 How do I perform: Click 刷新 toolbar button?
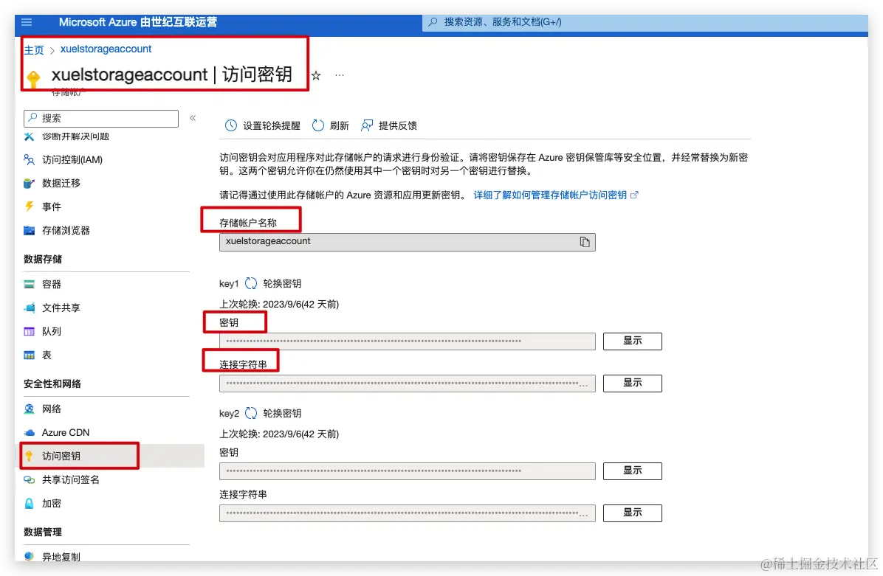click(x=331, y=125)
